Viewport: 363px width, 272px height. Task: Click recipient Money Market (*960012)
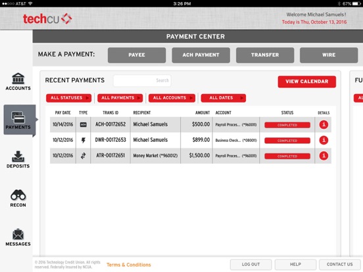tap(155, 156)
